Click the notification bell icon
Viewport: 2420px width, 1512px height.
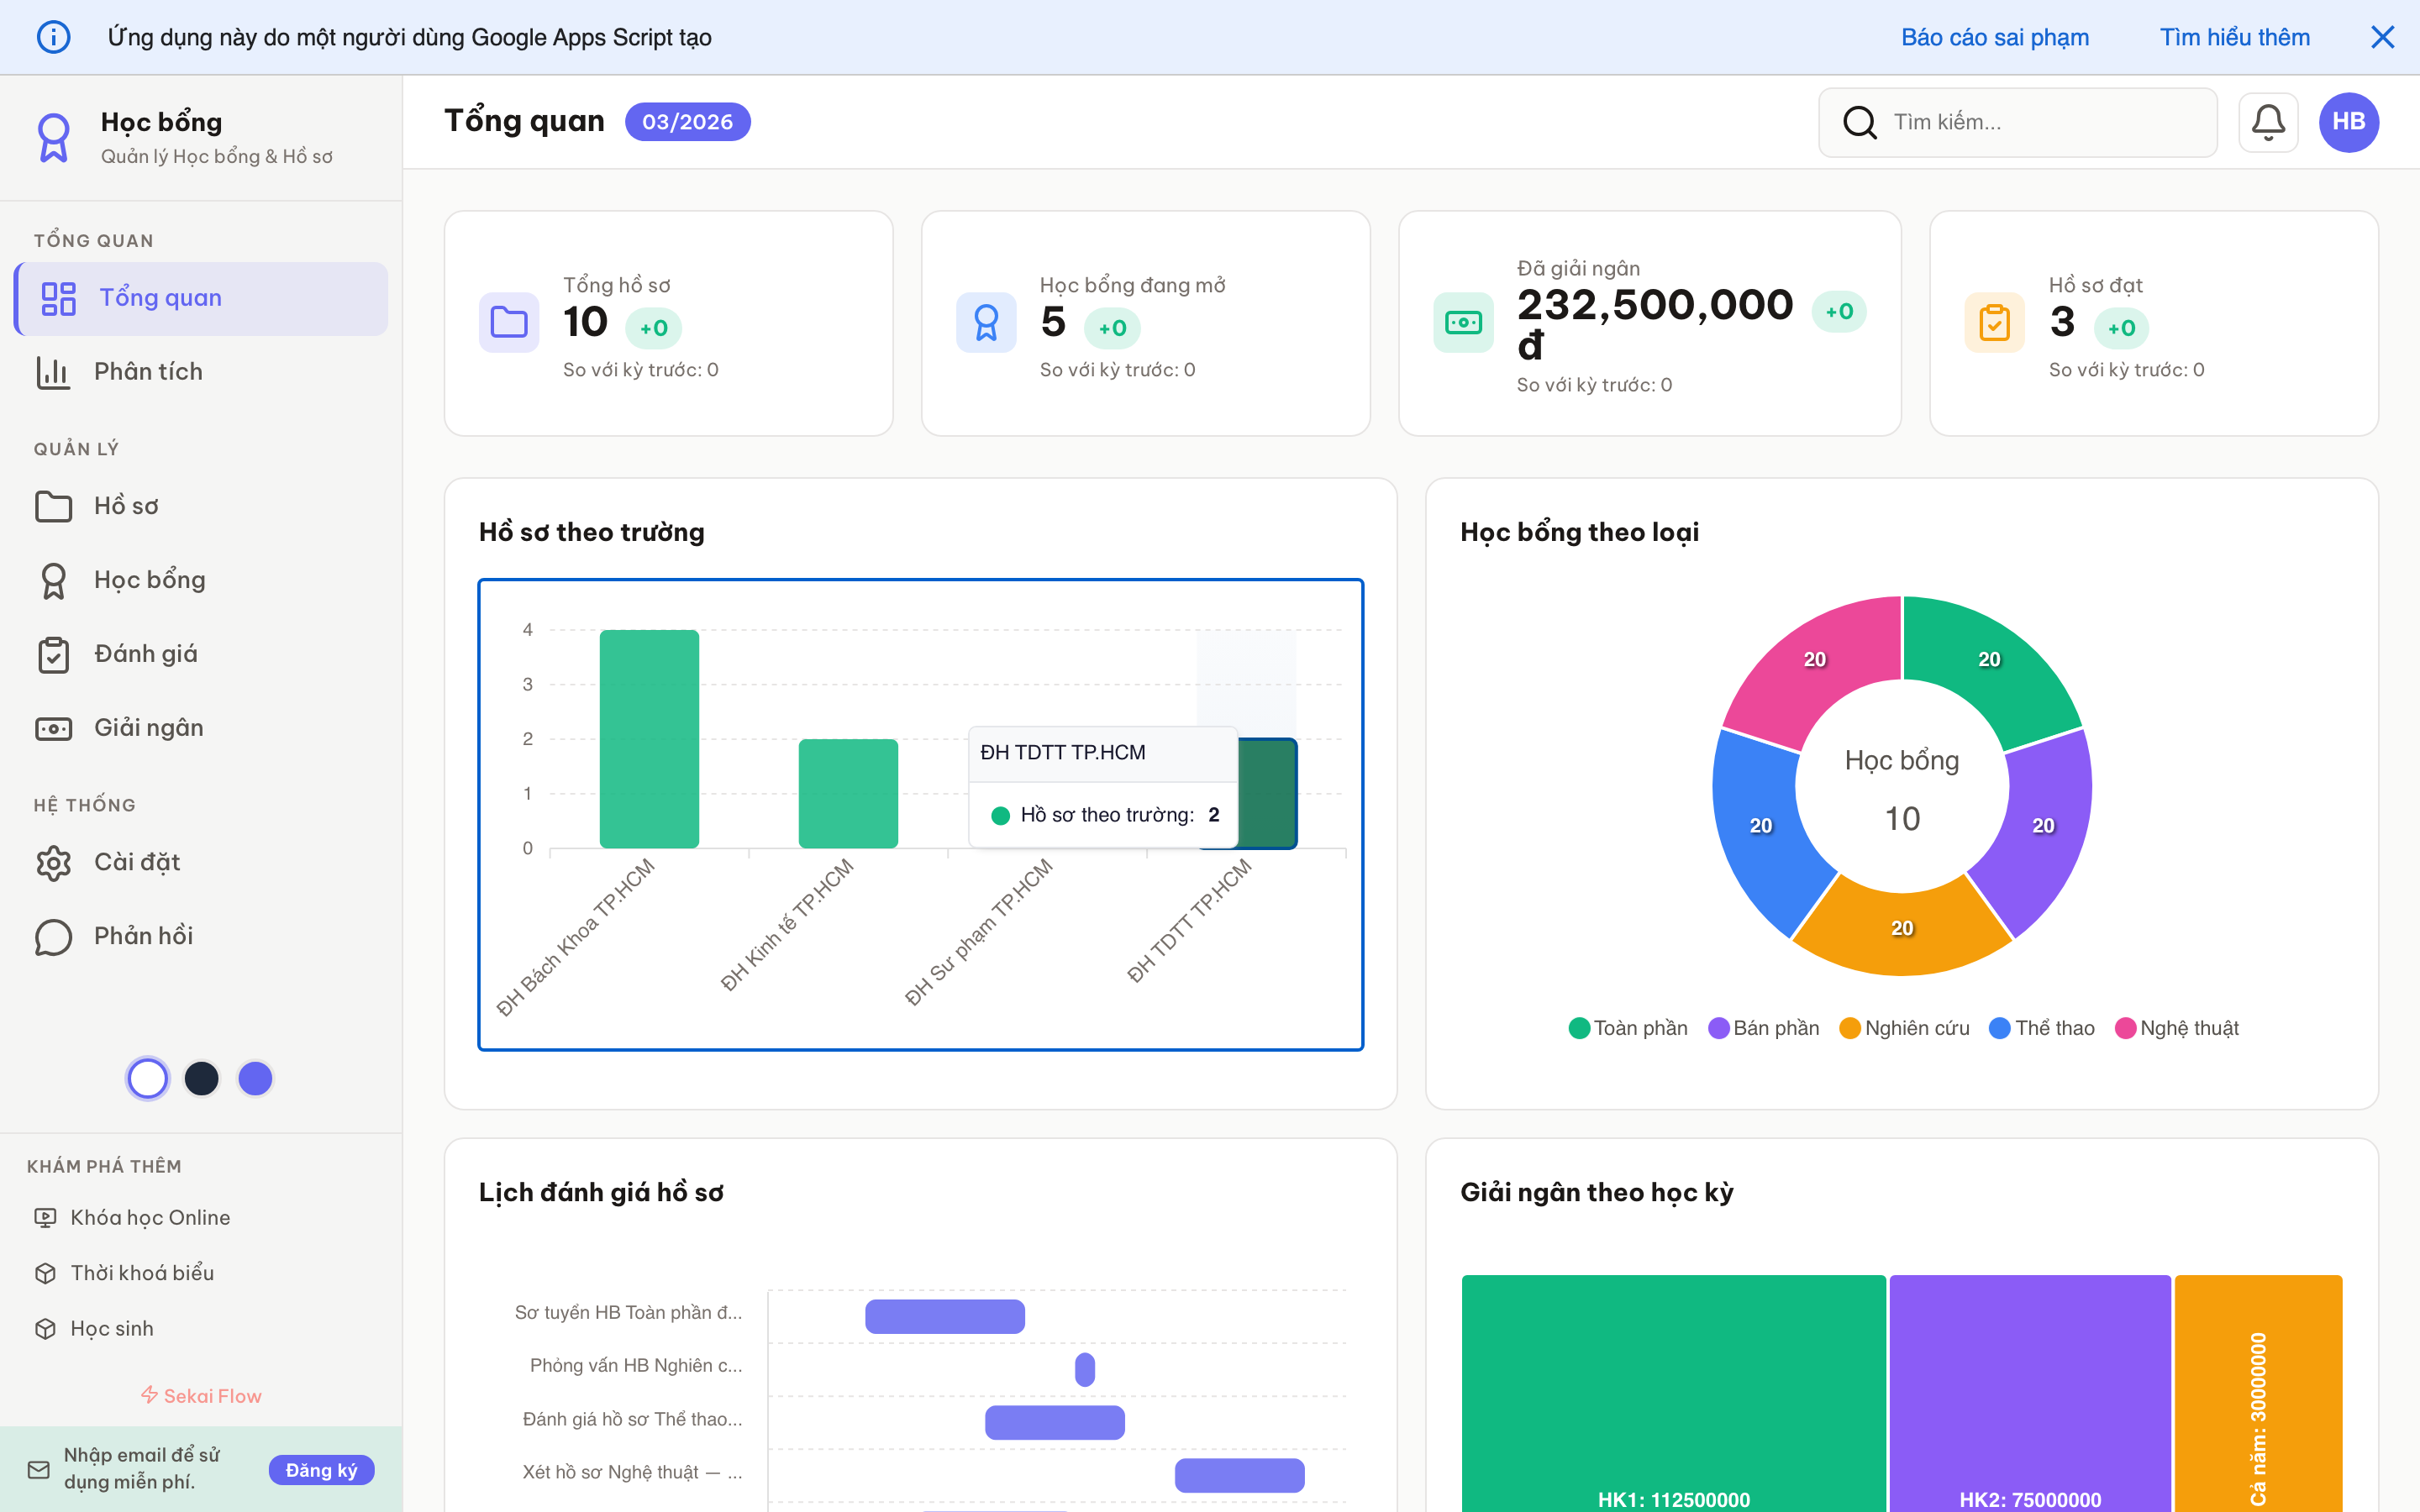point(2267,122)
